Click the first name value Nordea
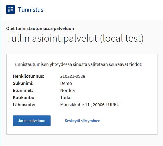Viewport: 163px width, 146px height. [67, 91]
